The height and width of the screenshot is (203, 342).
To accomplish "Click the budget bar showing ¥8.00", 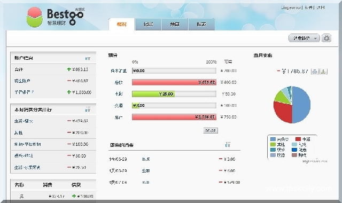I will (x=174, y=105).
